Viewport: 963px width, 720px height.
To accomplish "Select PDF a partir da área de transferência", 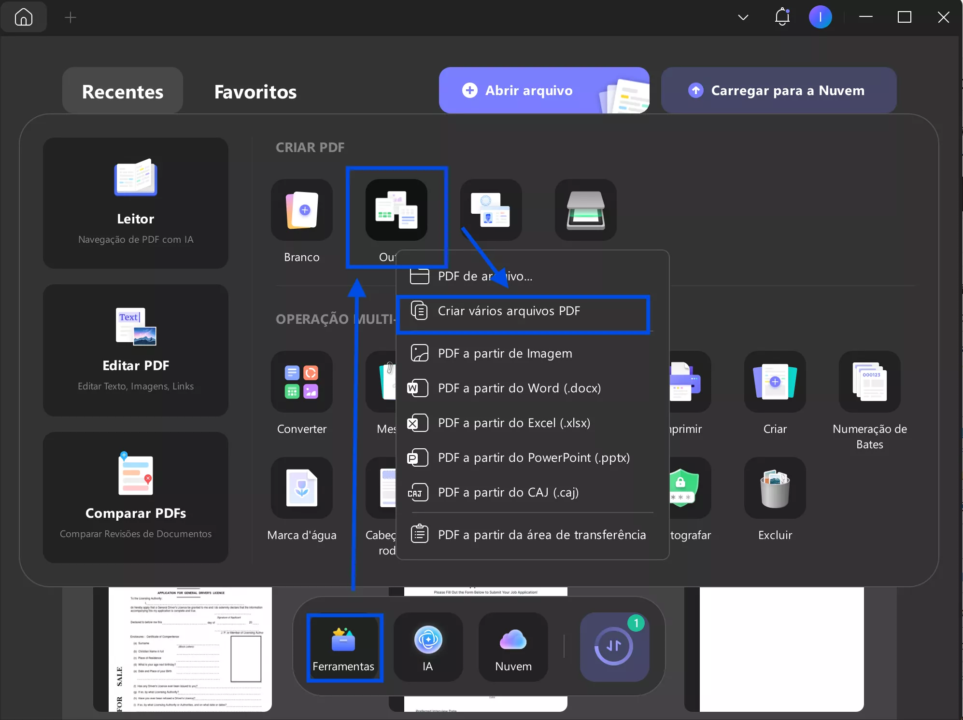I will click(x=541, y=535).
